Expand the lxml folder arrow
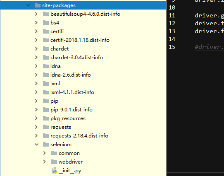The width and height of the screenshot is (224, 176). [36, 84]
